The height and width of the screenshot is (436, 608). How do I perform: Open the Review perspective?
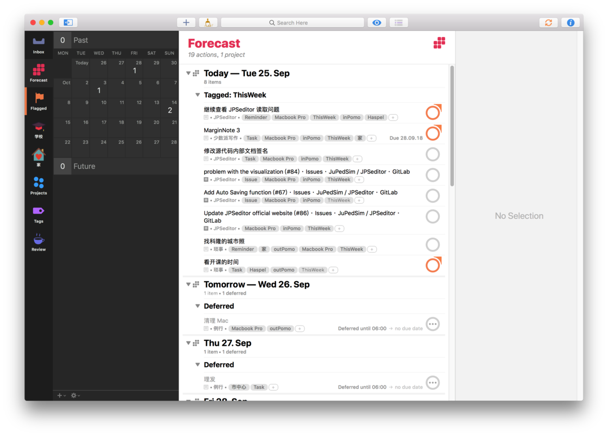click(39, 242)
